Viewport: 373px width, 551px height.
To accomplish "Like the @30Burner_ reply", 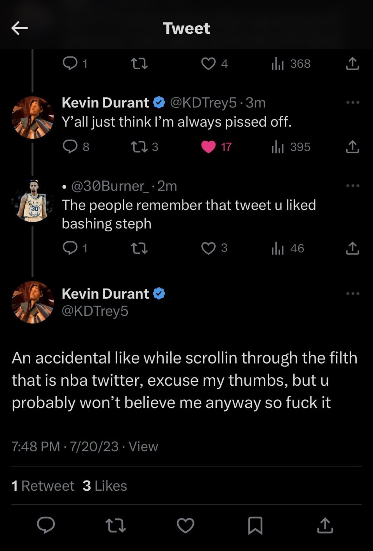I will click(x=209, y=248).
